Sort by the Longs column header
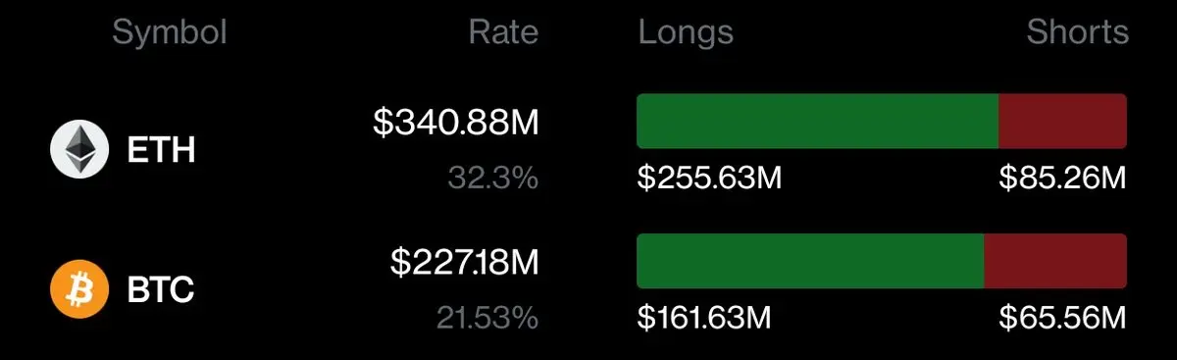Image resolution: width=1177 pixels, height=360 pixels. tap(686, 32)
